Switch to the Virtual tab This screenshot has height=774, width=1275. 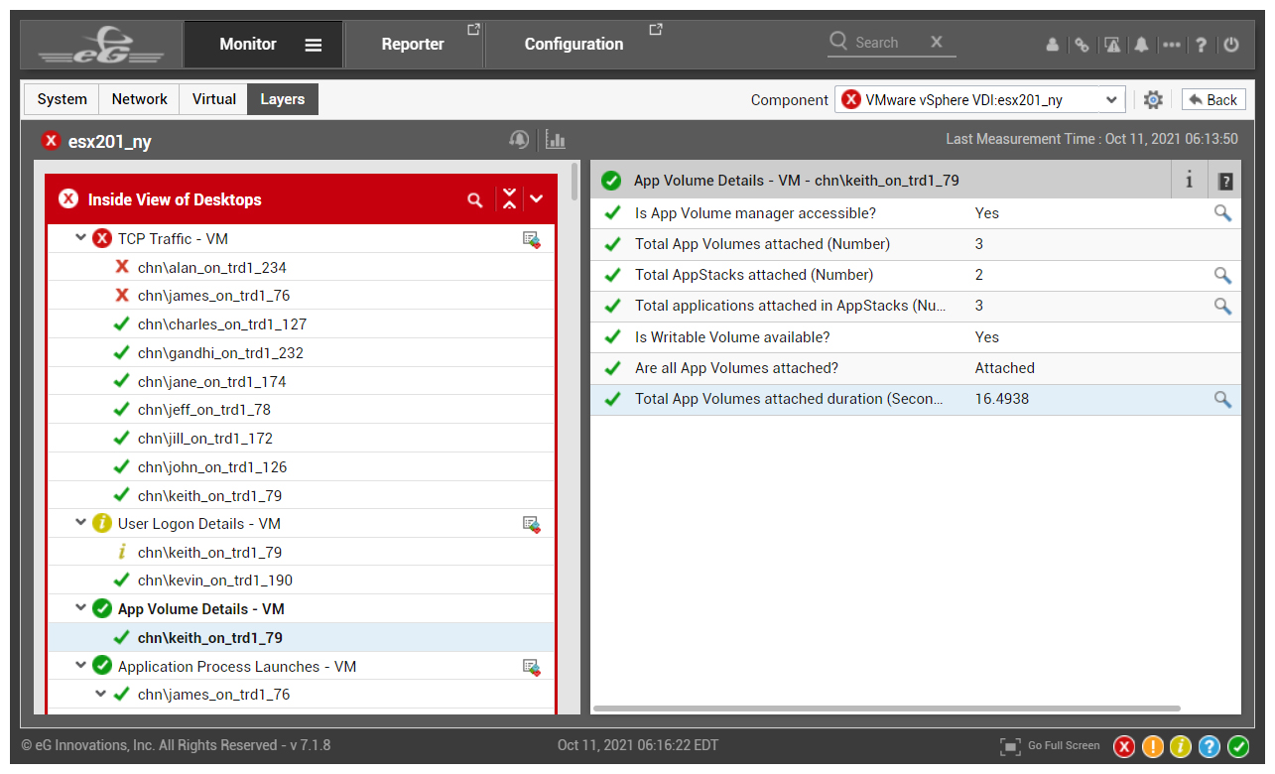click(x=213, y=99)
